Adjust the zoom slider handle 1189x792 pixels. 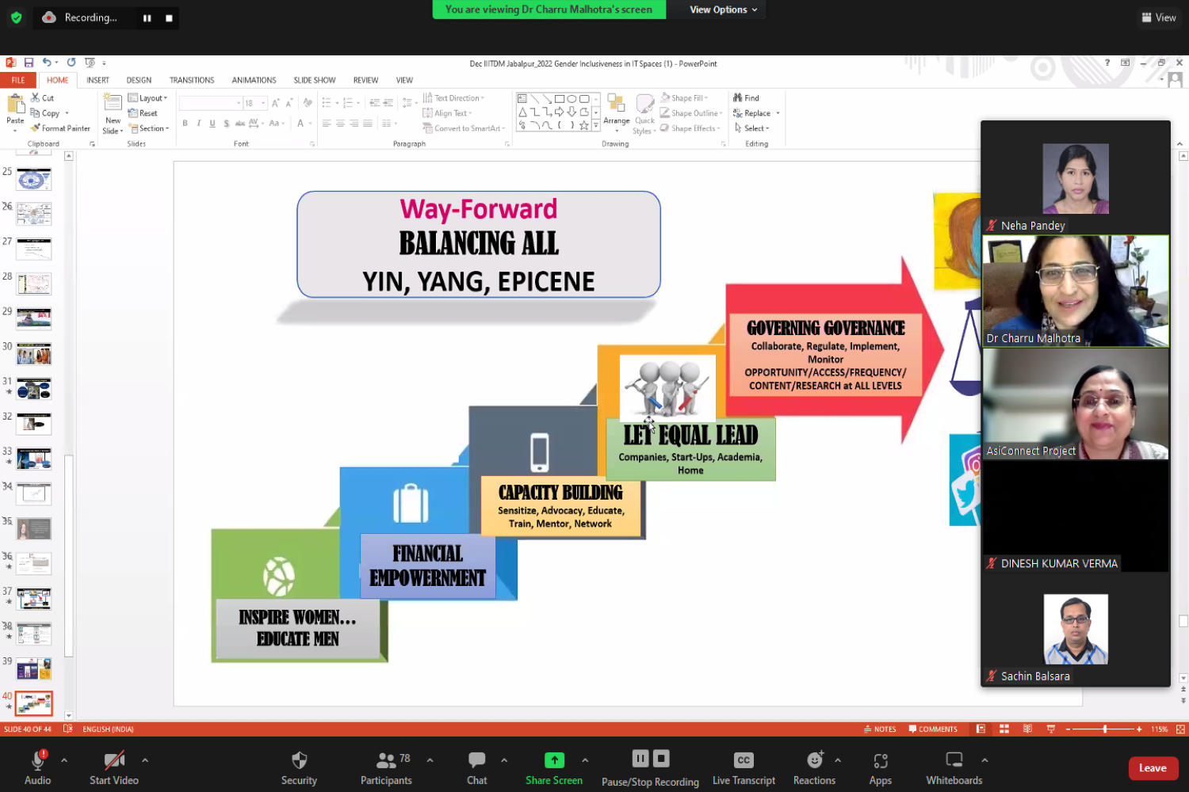click(1105, 729)
